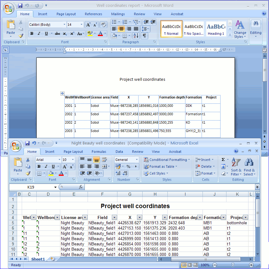Screen dimensions: 269x269
Task: Open Word font name dropdown Calibri (Body)
Action: point(64,25)
